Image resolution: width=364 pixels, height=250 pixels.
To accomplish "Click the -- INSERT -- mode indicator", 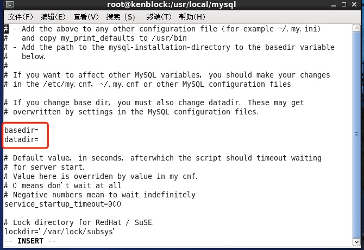I will coord(30,241).
